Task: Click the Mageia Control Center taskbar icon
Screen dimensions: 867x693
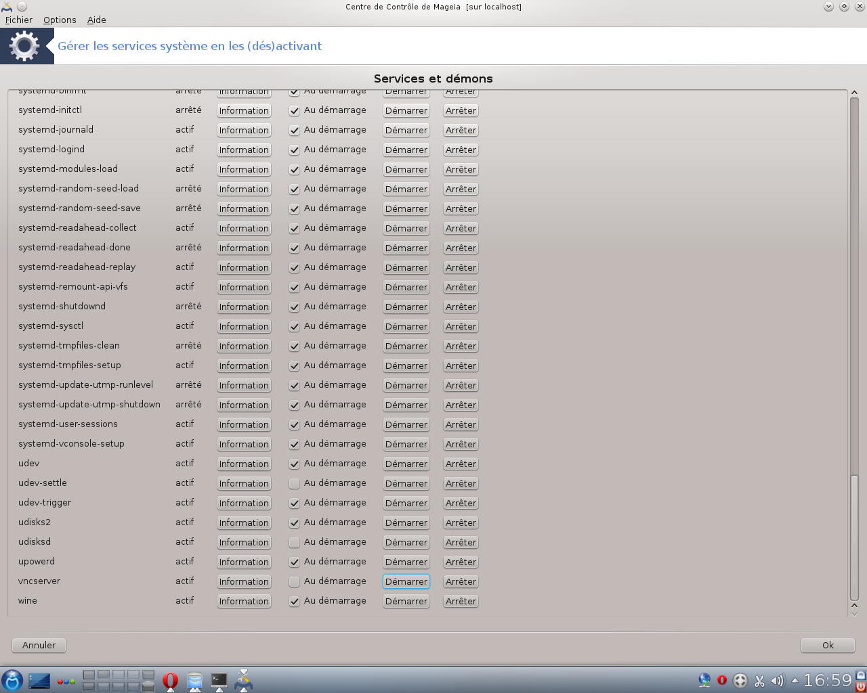Action: [243, 681]
